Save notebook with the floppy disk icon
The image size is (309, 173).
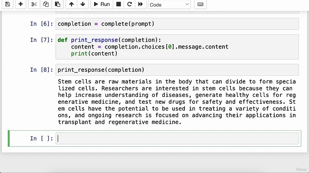pos(7,4)
